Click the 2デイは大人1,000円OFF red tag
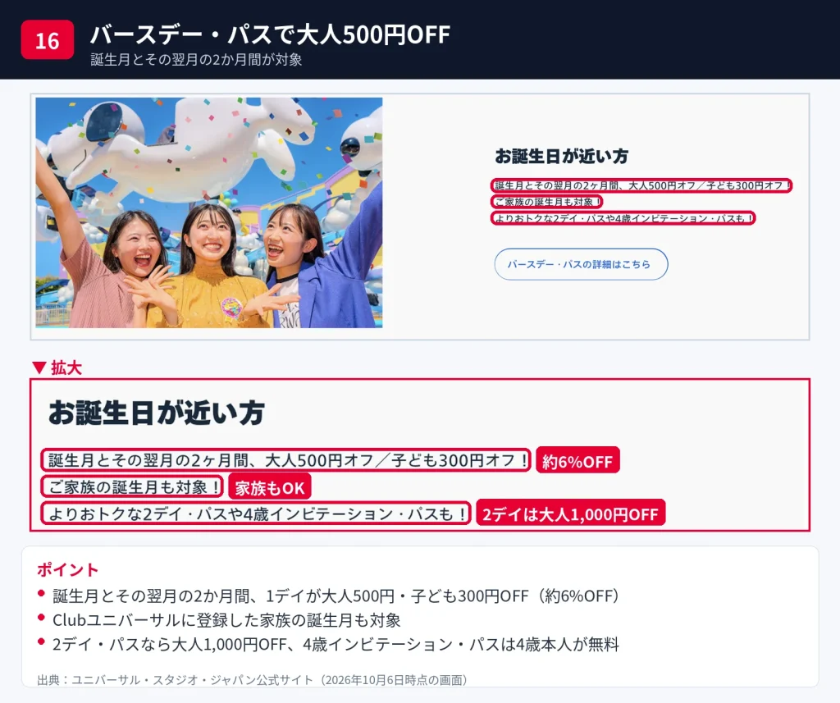 (571, 514)
